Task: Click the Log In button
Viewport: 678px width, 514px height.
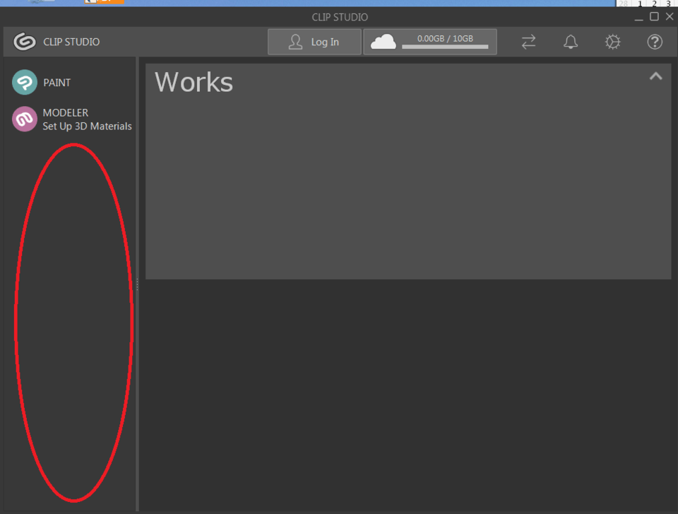Action: click(314, 42)
